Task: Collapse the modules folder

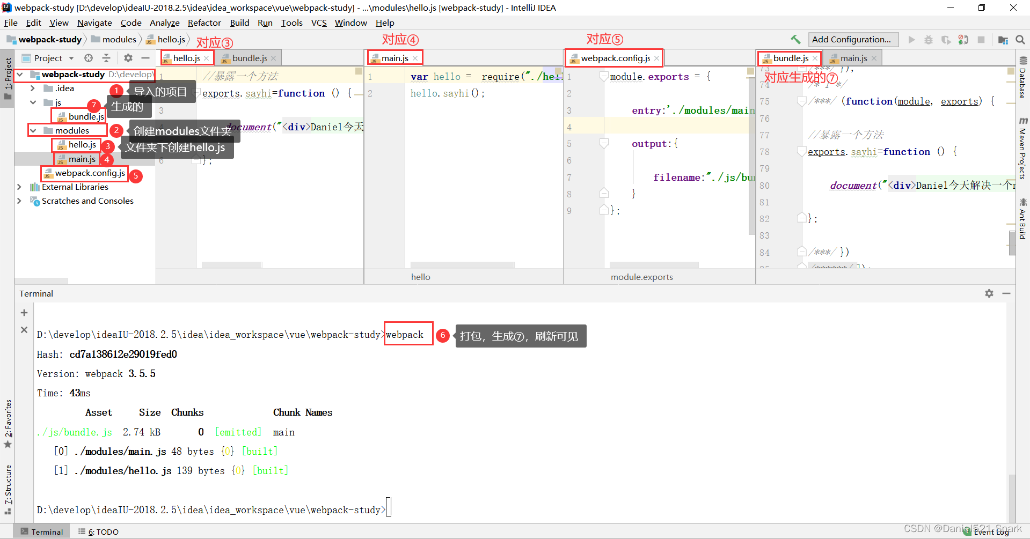Action: pos(33,130)
